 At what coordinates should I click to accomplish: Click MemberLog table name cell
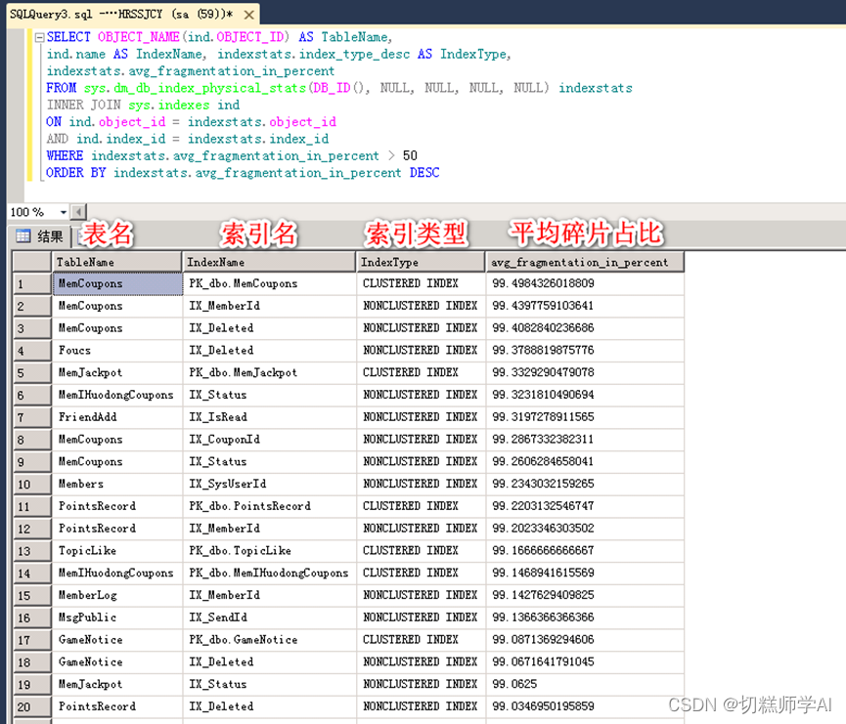coord(117,595)
